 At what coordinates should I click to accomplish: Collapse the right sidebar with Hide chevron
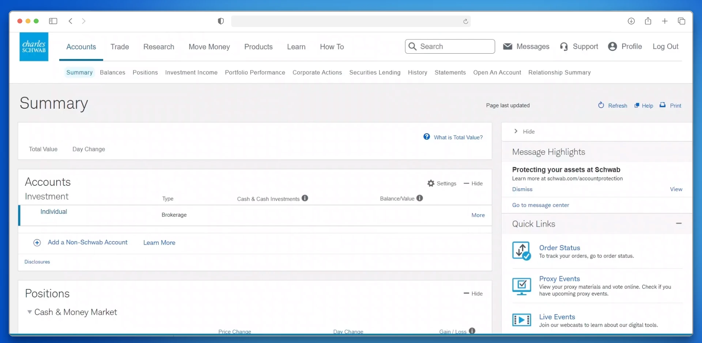coord(516,131)
